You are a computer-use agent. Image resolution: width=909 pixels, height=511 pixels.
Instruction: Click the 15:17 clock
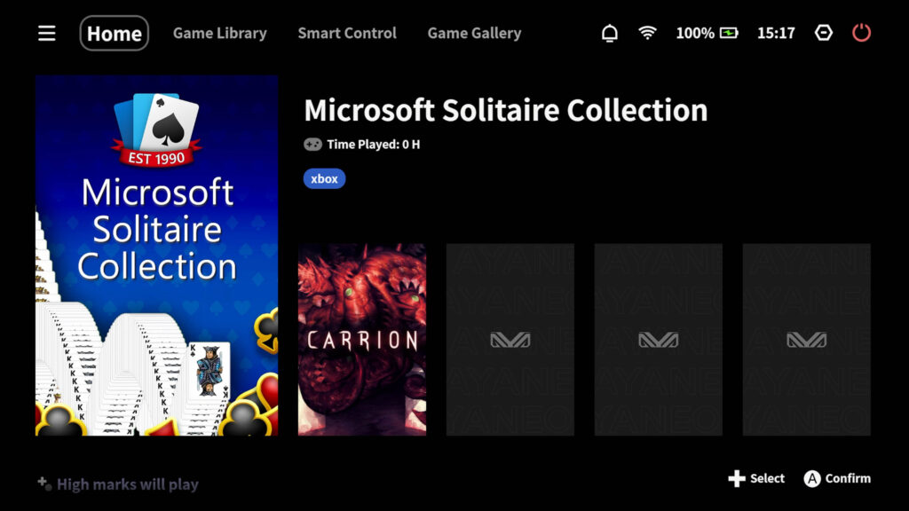(x=776, y=33)
